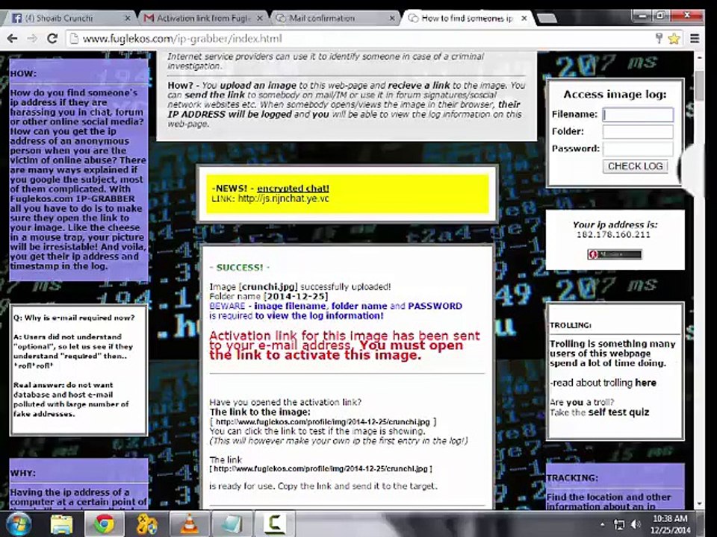Click scrollbar up arrow
The image size is (717, 537).
[699, 57]
